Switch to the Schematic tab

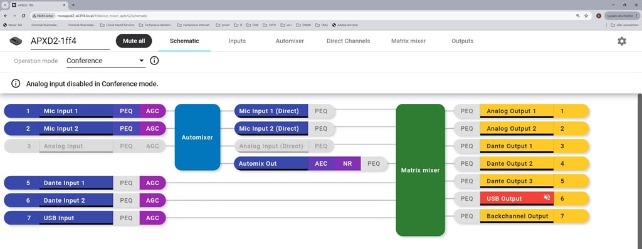point(184,41)
